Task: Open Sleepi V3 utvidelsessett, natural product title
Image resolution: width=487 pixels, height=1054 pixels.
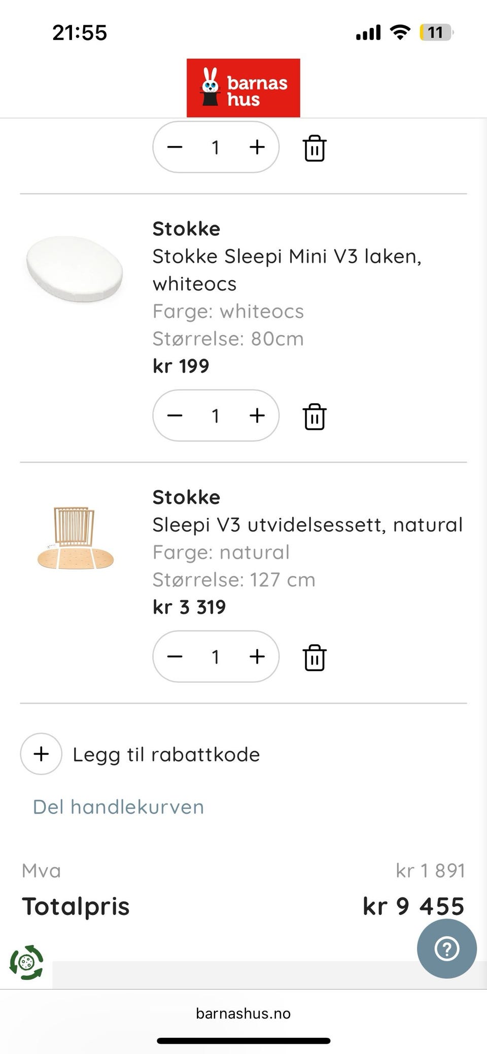Action: click(x=307, y=524)
